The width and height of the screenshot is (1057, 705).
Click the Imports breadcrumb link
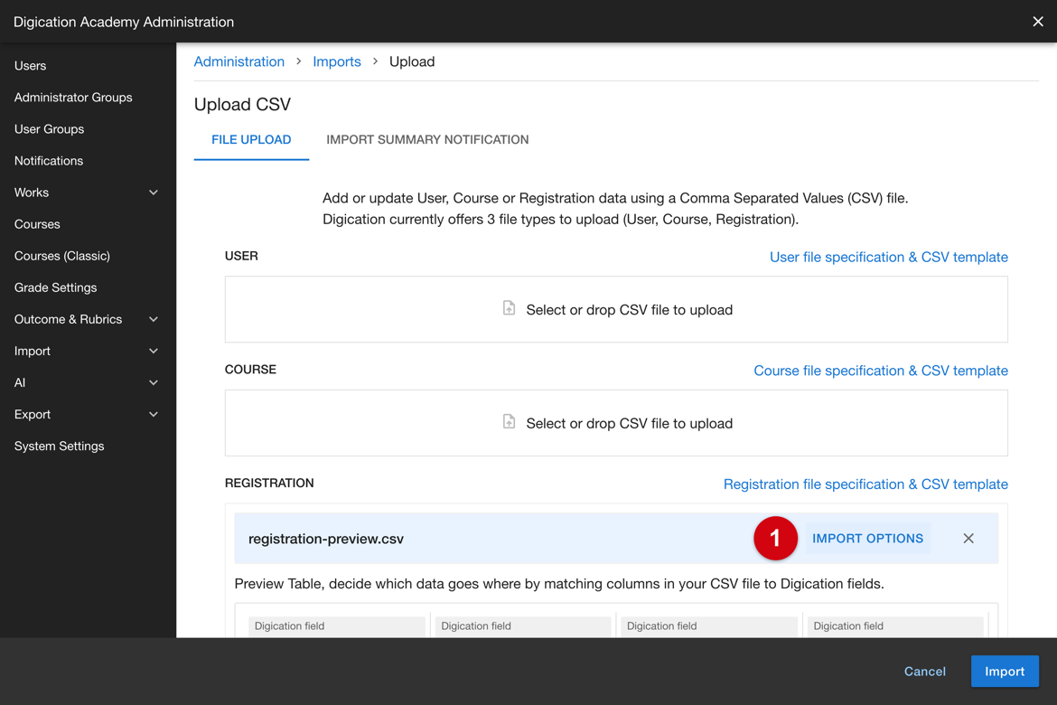pos(336,61)
